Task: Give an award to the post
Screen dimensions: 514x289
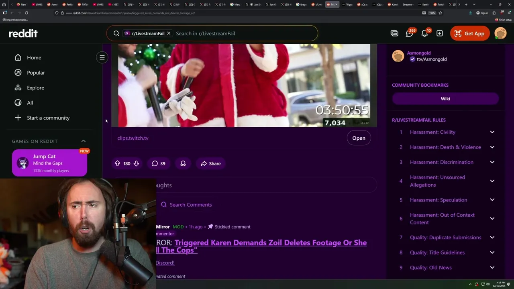Action: (183, 163)
